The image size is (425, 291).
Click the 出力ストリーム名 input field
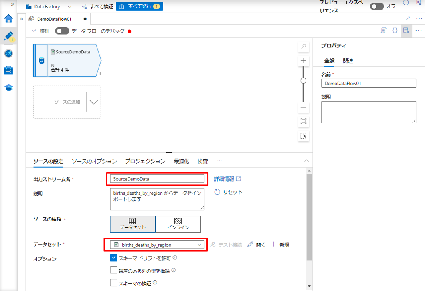[x=157, y=179]
